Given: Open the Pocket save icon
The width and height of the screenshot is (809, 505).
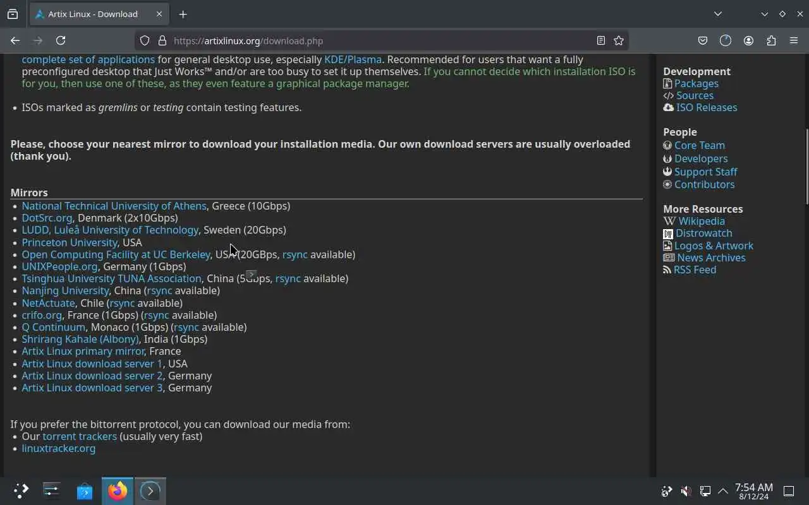Looking at the screenshot, I should coord(703,40).
